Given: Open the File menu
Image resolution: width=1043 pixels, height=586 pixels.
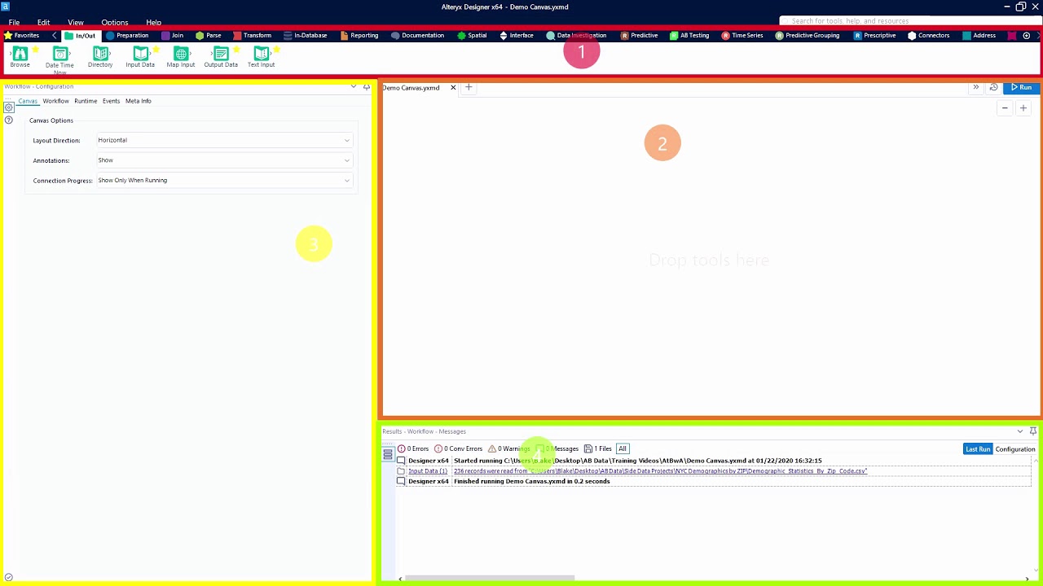Looking at the screenshot, I should (x=14, y=22).
